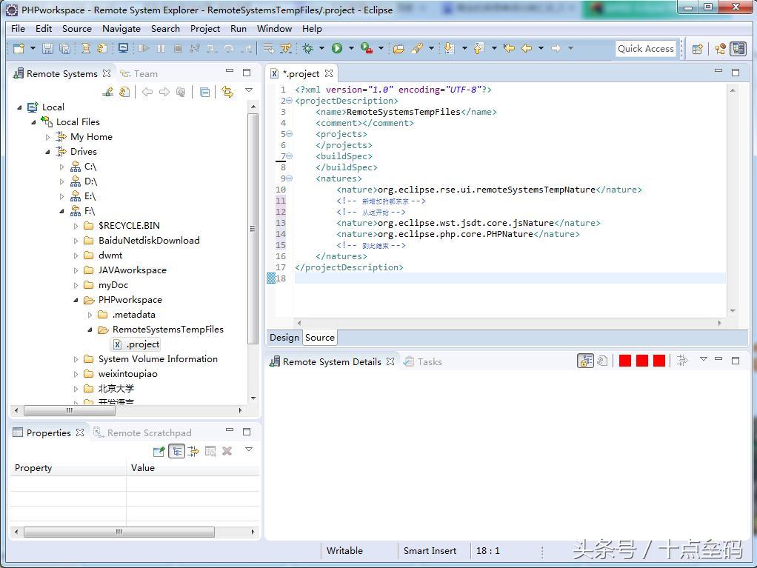
Task: Click the Quick Access button
Action: click(x=645, y=48)
